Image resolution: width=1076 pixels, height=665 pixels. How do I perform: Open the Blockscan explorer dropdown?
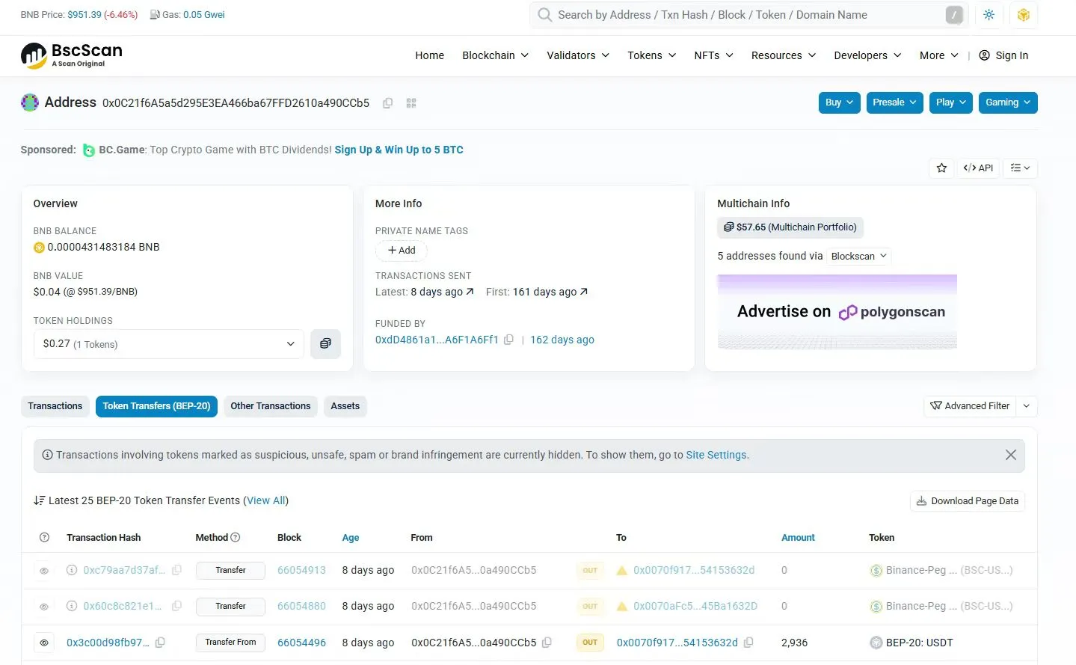pyautogui.click(x=858, y=256)
